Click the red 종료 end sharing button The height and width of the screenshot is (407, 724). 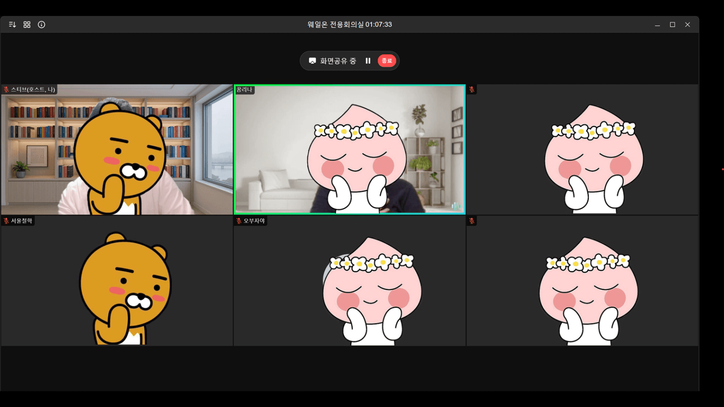coord(387,61)
